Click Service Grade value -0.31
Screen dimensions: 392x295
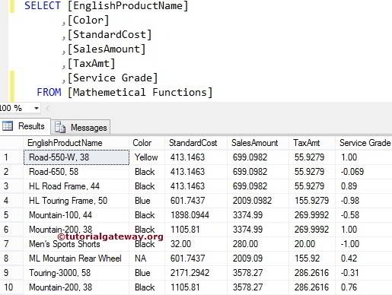point(364,273)
